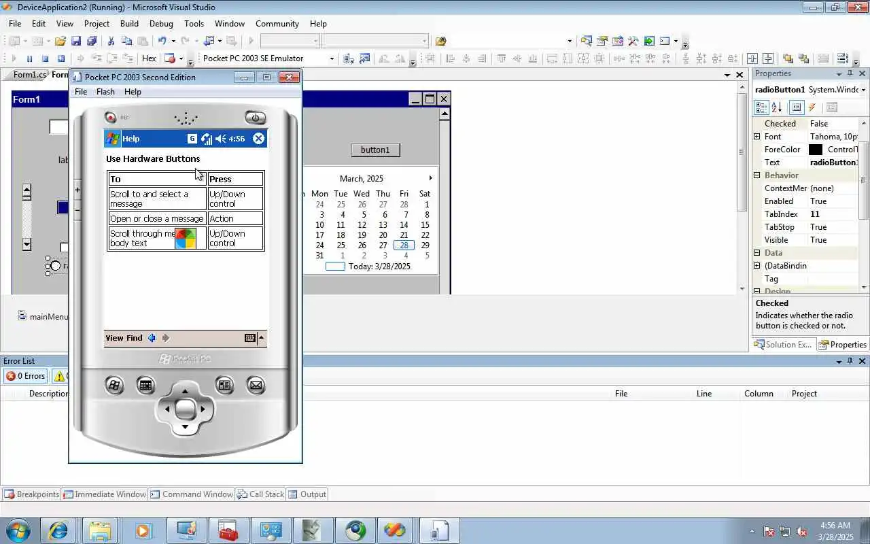870x544 pixels.
Task: Click Connect to Device icon beside emulator dropdown
Action: (x=349, y=58)
